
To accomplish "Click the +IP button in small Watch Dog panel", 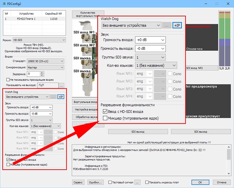I will coord(61,97).
